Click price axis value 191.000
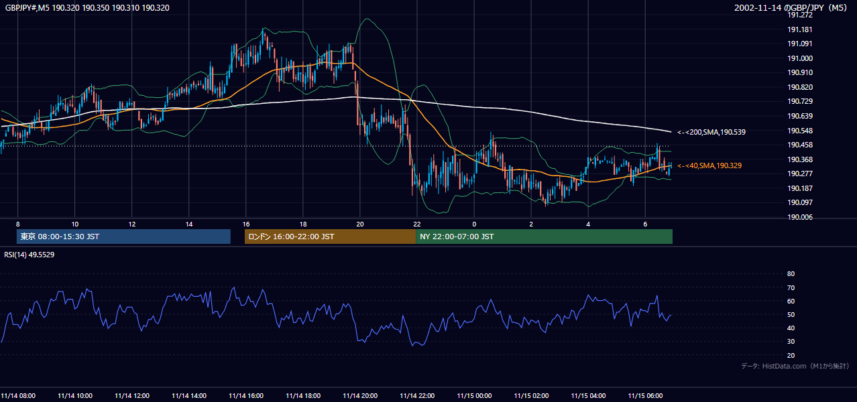 [x=799, y=58]
